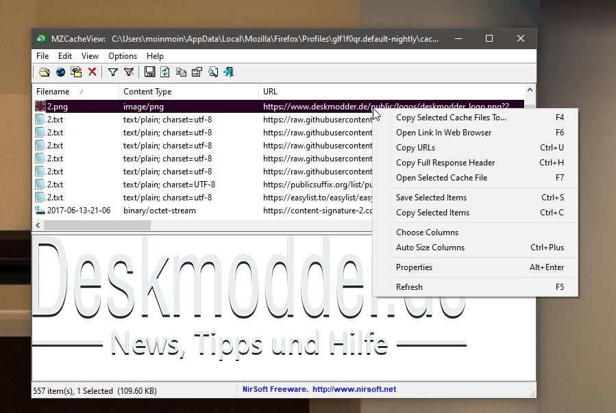Click the green arrows Refresh toolbar icon
The width and height of the screenshot is (616, 413).
coord(165,72)
